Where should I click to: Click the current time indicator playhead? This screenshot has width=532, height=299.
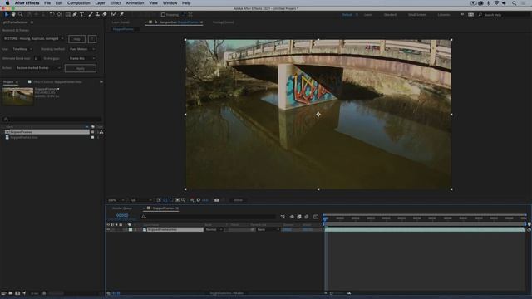tap(325, 218)
